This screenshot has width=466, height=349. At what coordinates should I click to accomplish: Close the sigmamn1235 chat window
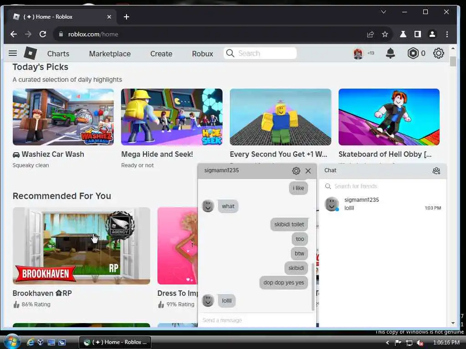click(308, 171)
